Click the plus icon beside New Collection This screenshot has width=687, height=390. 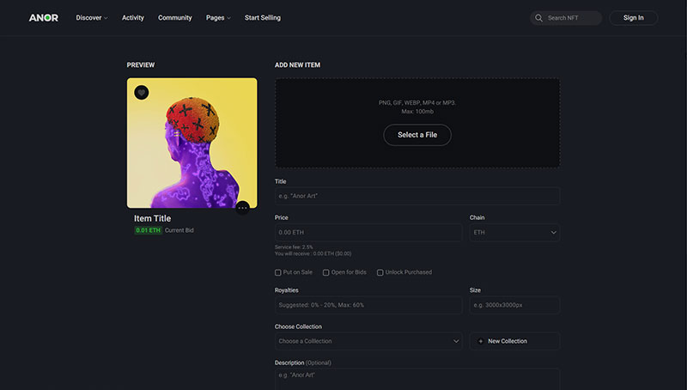point(481,341)
